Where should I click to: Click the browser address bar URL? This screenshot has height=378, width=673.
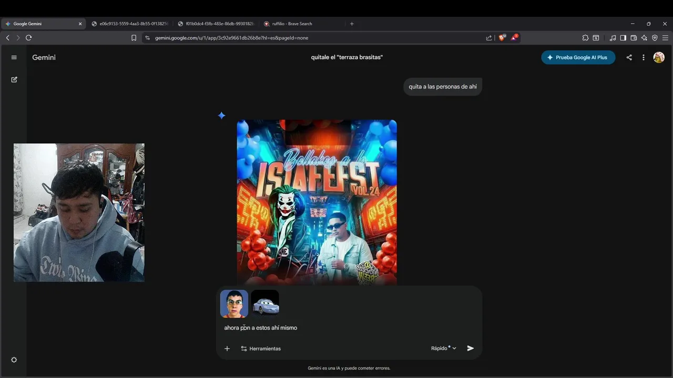[231, 38]
